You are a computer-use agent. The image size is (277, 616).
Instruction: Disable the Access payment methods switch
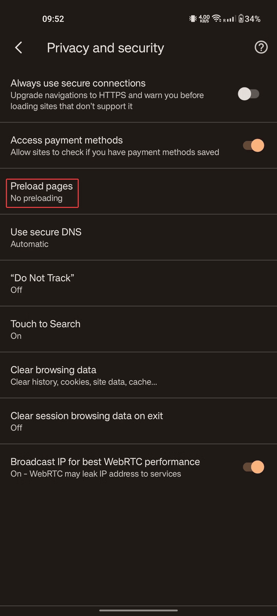[x=253, y=146]
